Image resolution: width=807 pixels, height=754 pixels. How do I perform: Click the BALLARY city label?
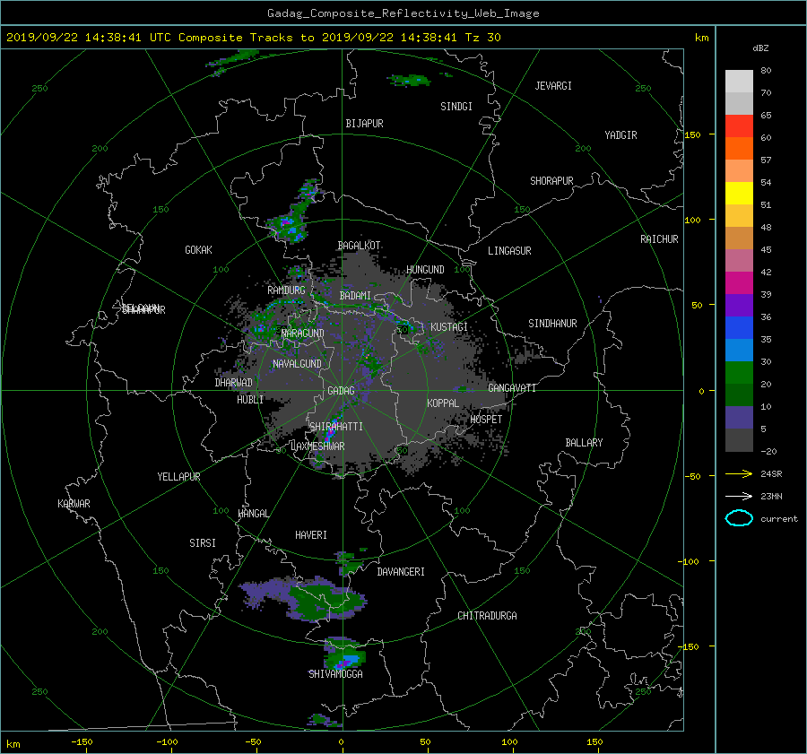point(584,443)
